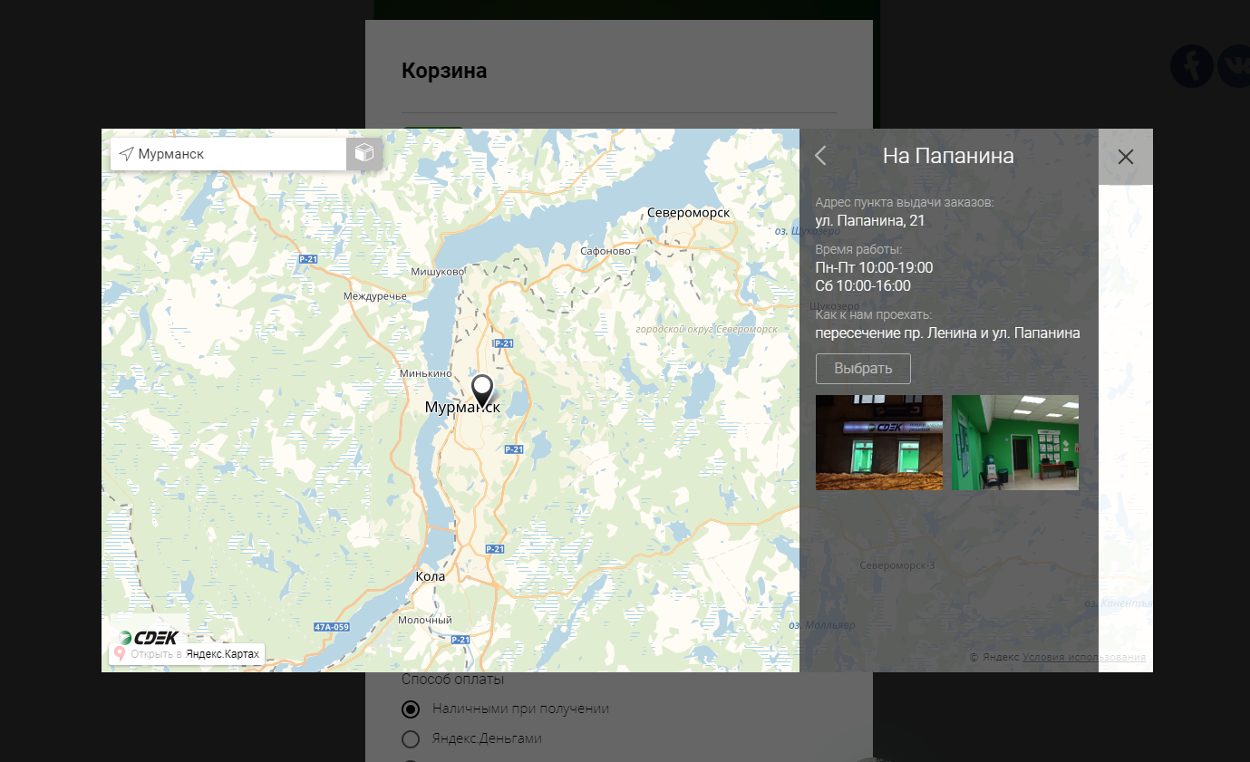The width and height of the screenshot is (1250, 762).
Task: Open Facebook icon behind the dialog
Action: coord(1191,66)
